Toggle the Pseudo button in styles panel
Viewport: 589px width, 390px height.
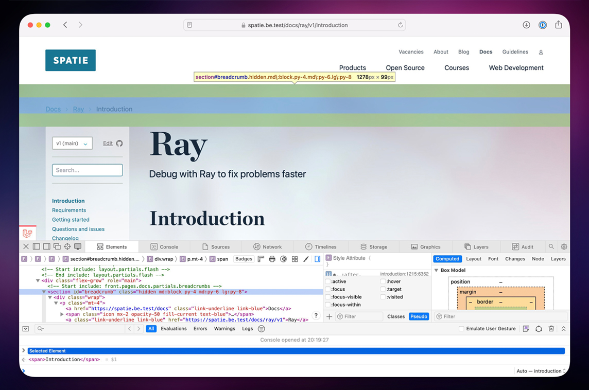click(419, 316)
